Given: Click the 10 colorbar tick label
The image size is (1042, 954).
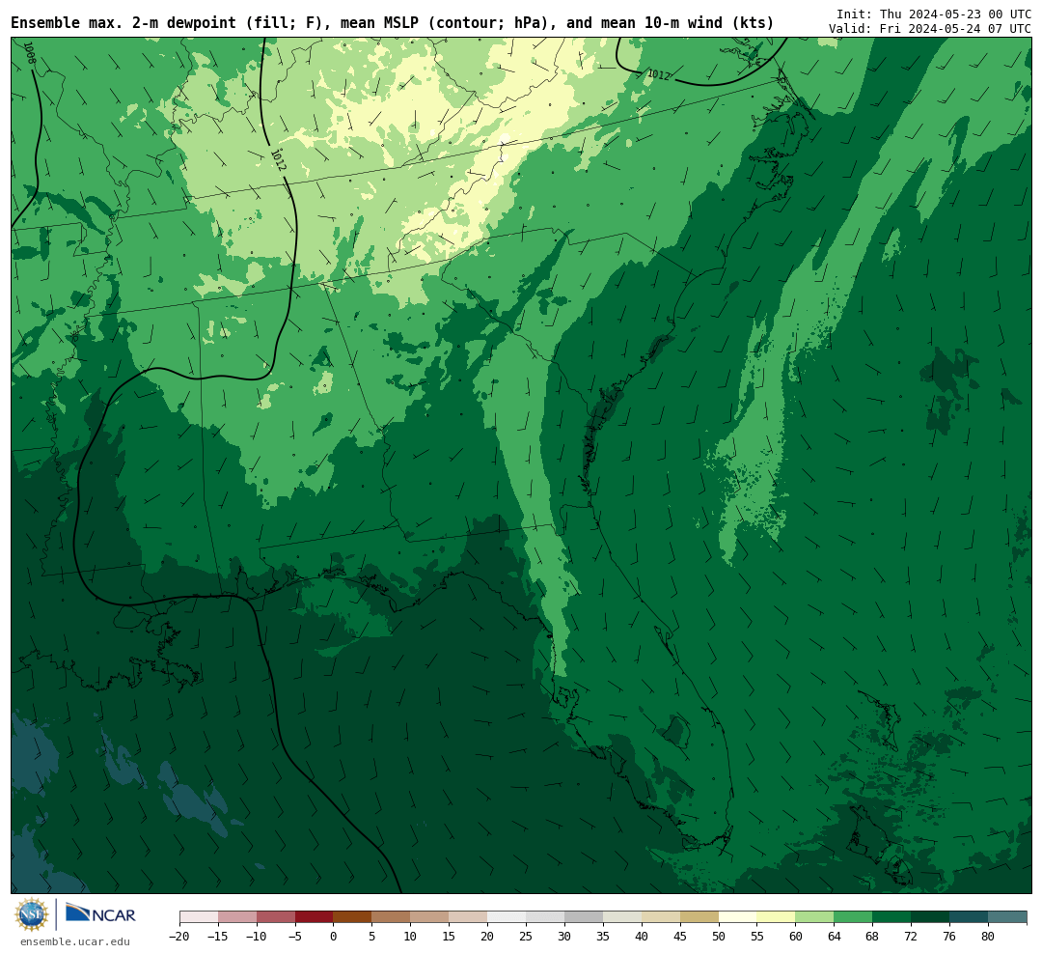Looking at the screenshot, I should tap(411, 937).
